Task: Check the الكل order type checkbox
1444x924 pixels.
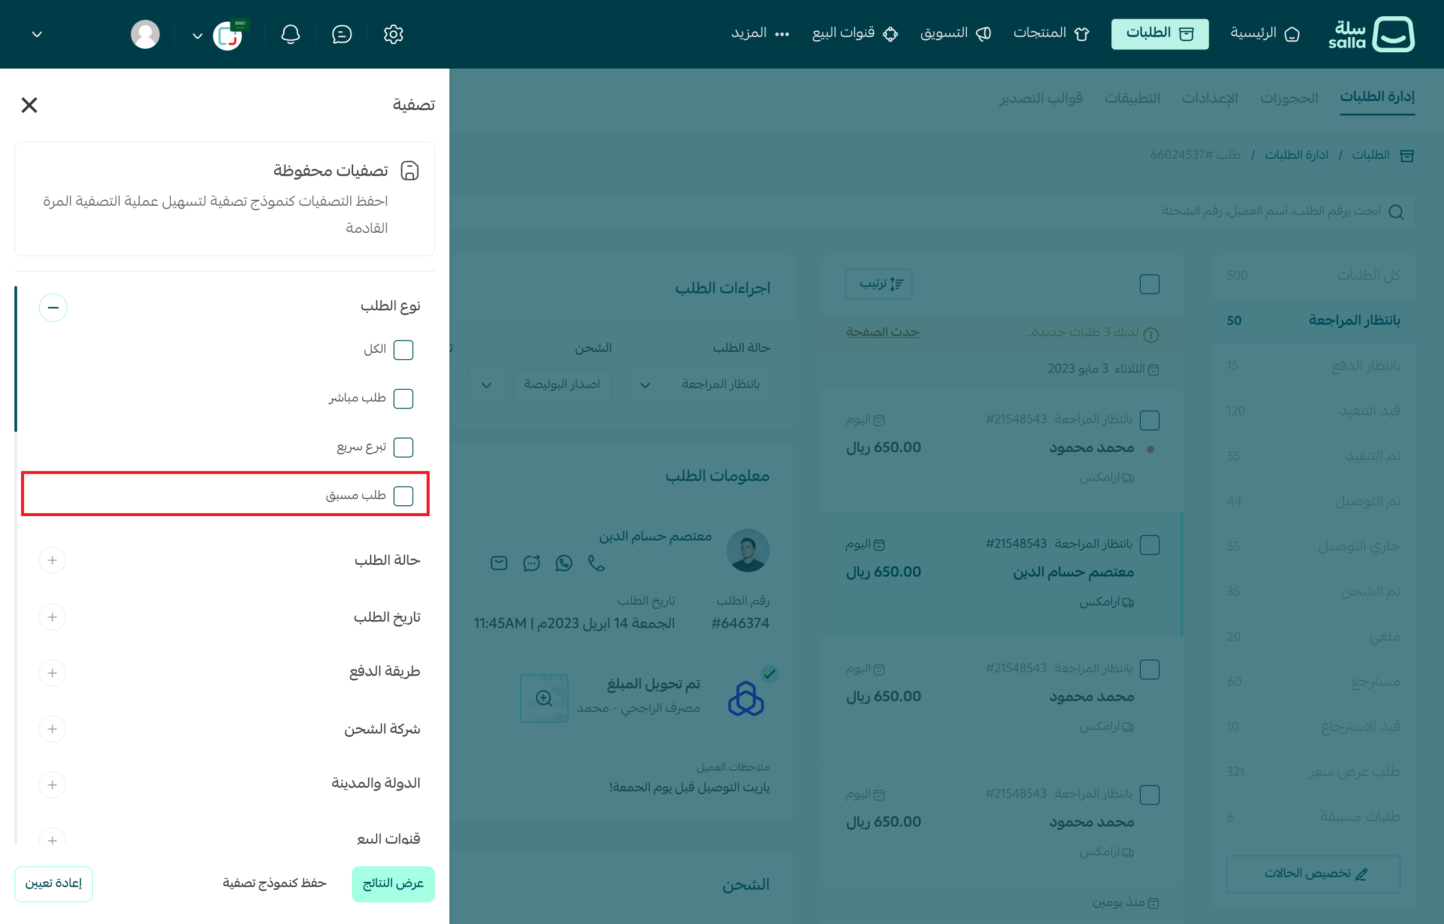Action: pyautogui.click(x=403, y=350)
